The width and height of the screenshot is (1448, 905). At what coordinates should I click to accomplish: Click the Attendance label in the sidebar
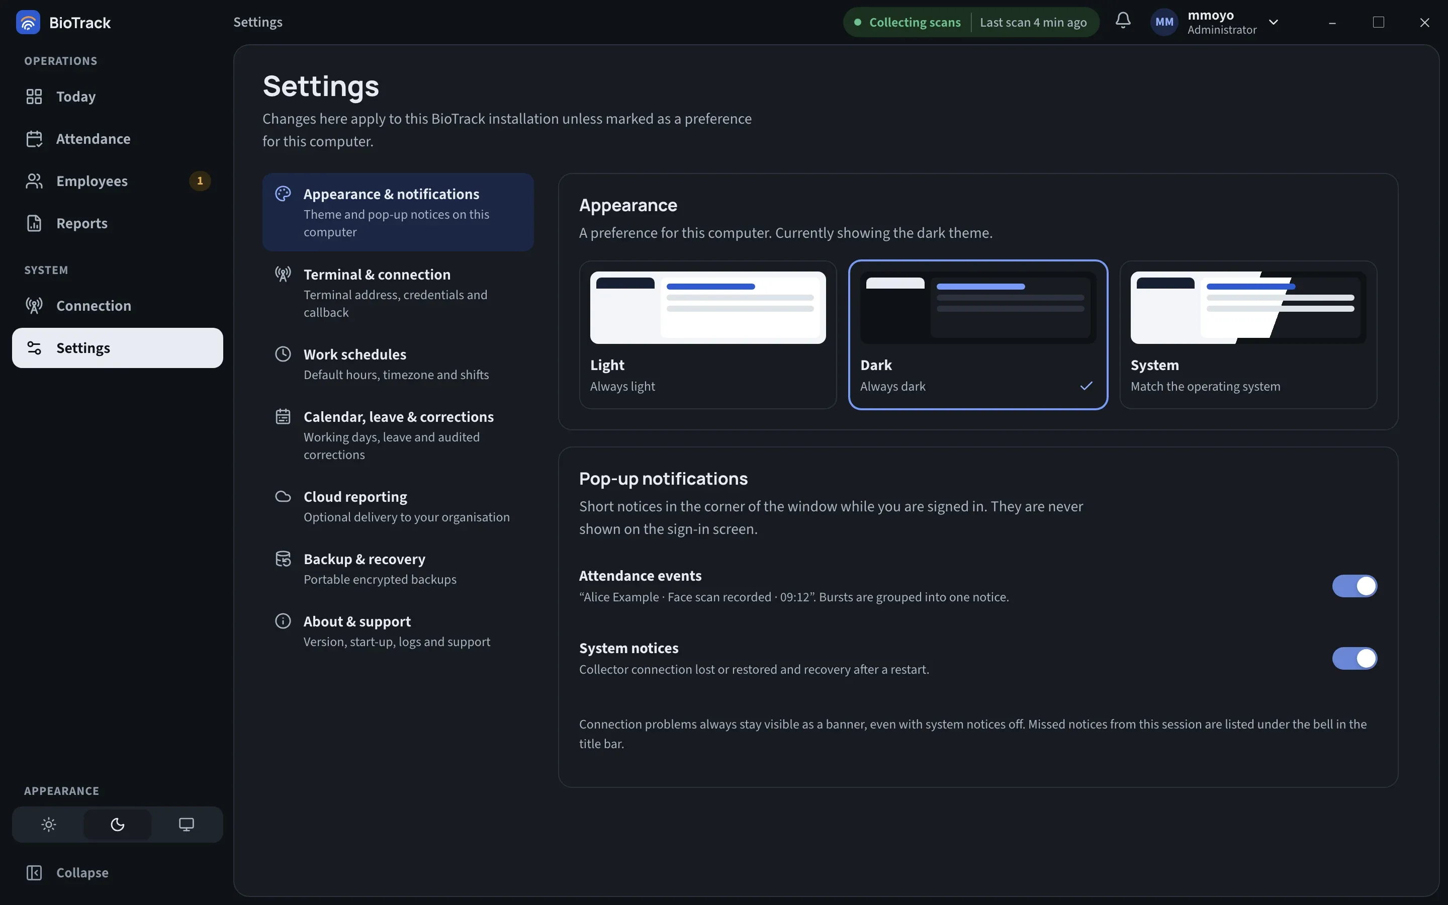tap(94, 139)
